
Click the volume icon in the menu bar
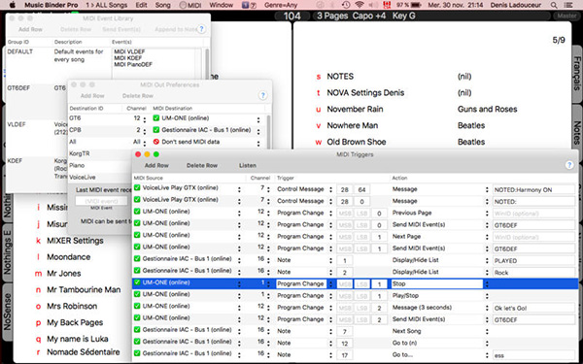(x=372, y=5)
